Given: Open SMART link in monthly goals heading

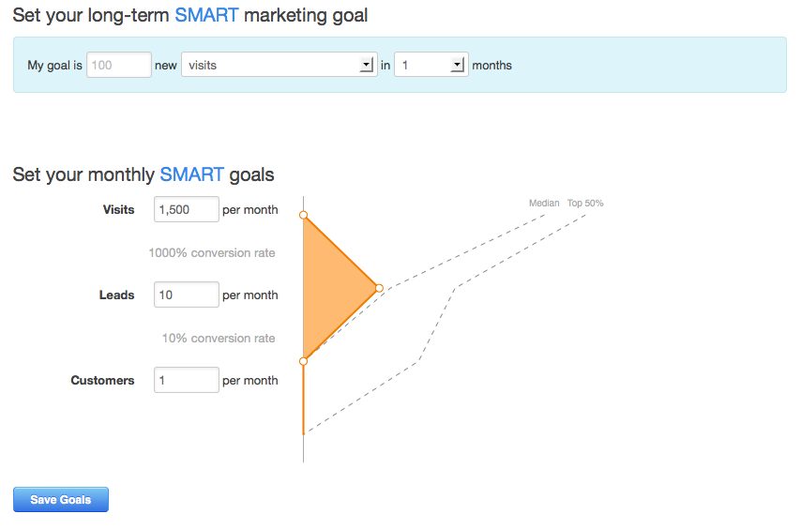Looking at the screenshot, I should pyautogui.click(x=191, y=174).
